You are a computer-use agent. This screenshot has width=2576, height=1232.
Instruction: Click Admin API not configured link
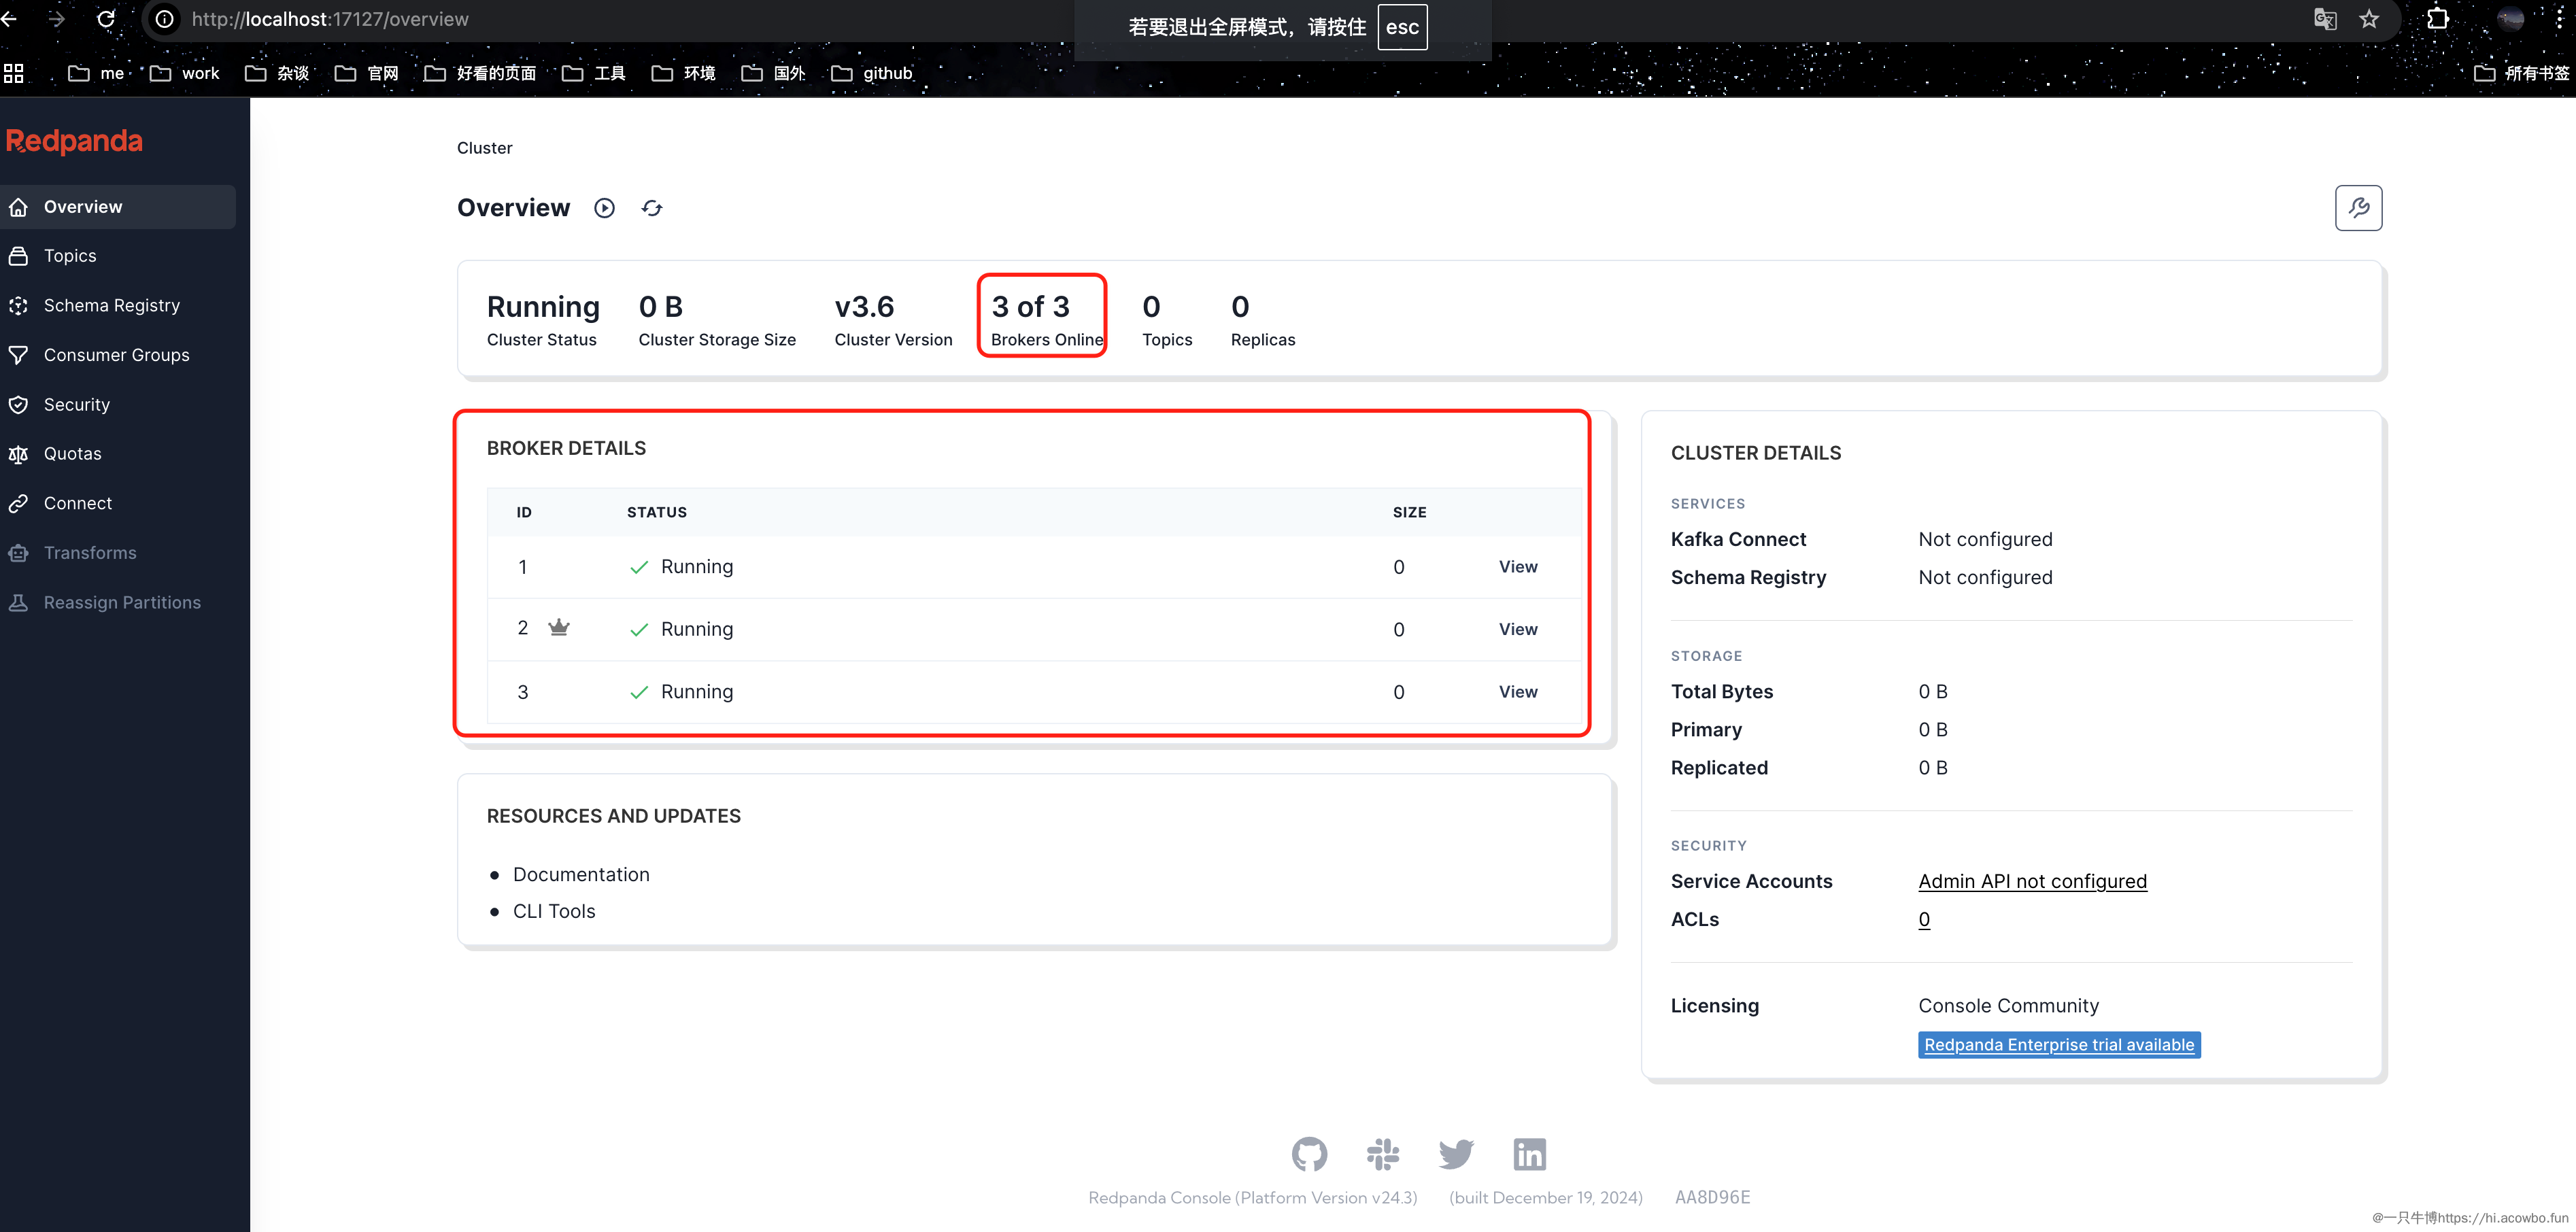click(x=2032, y=882)
